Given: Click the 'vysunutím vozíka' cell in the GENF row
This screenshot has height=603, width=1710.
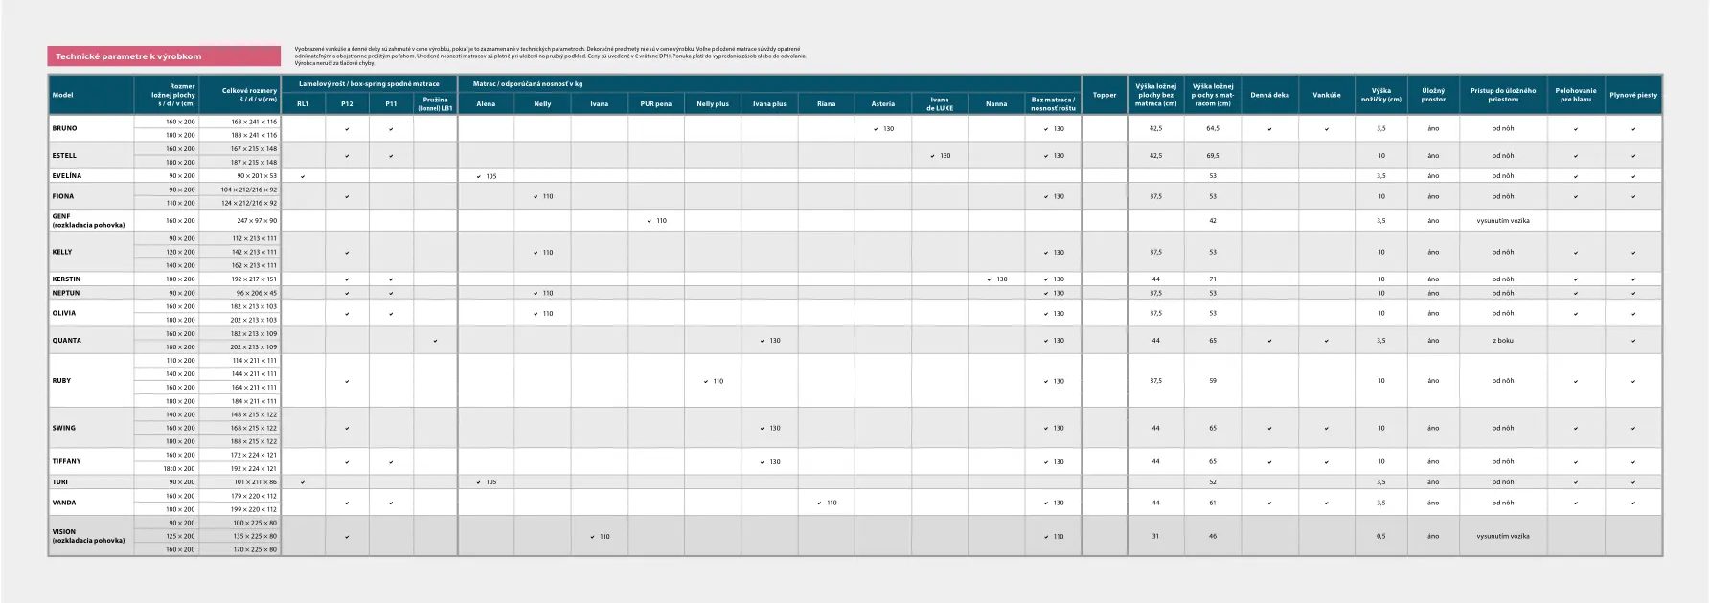Looking at the screenshot, I should pyautogui.click(x=1502, y=221).
